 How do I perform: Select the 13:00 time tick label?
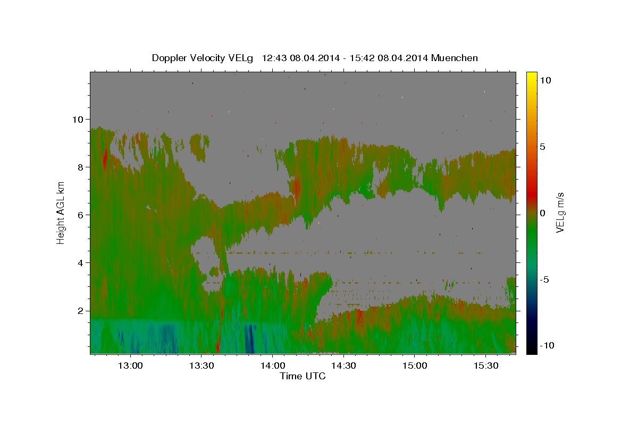coord(130,366)
